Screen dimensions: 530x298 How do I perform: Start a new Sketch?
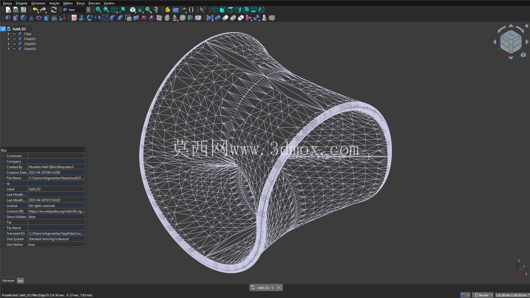pos(74,18)
